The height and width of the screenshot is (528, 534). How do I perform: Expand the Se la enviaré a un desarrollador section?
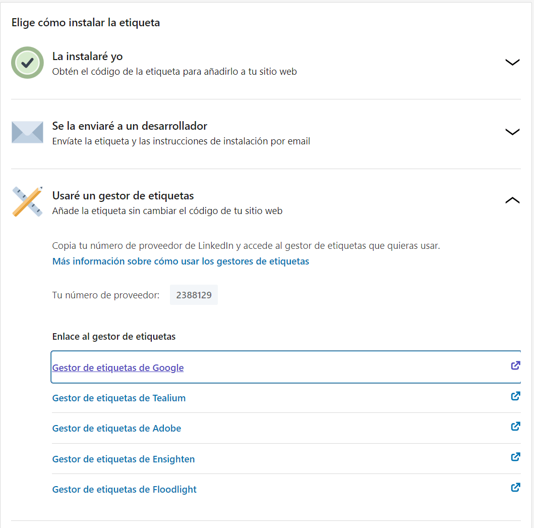[x=512, y=132]
